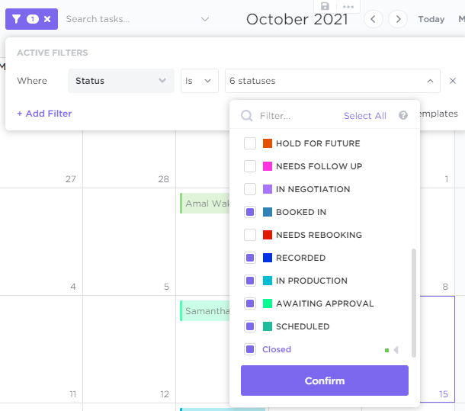Open the 'Is' operator dropdown
Viewport: 465px width, 411px height.
[x=200, y=81]
